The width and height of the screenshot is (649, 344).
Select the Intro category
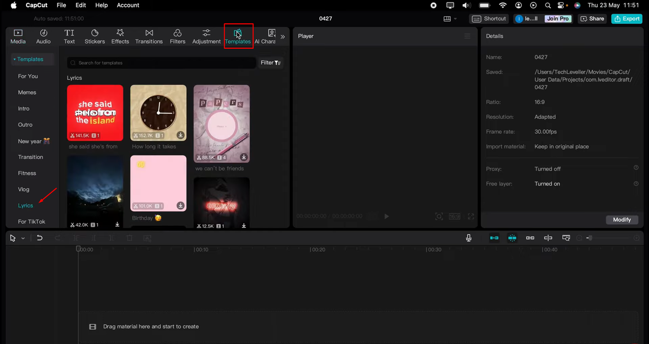[24, 109]
